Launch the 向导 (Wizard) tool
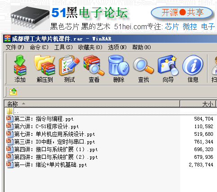 point(168,69)
